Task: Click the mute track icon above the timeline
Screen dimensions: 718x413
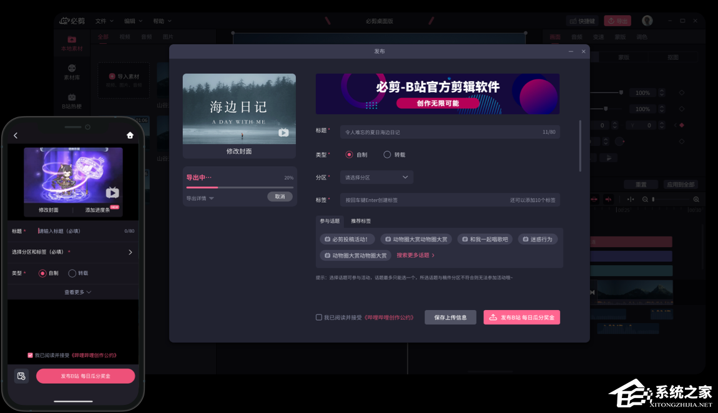Action: click(x=607, y=199)
